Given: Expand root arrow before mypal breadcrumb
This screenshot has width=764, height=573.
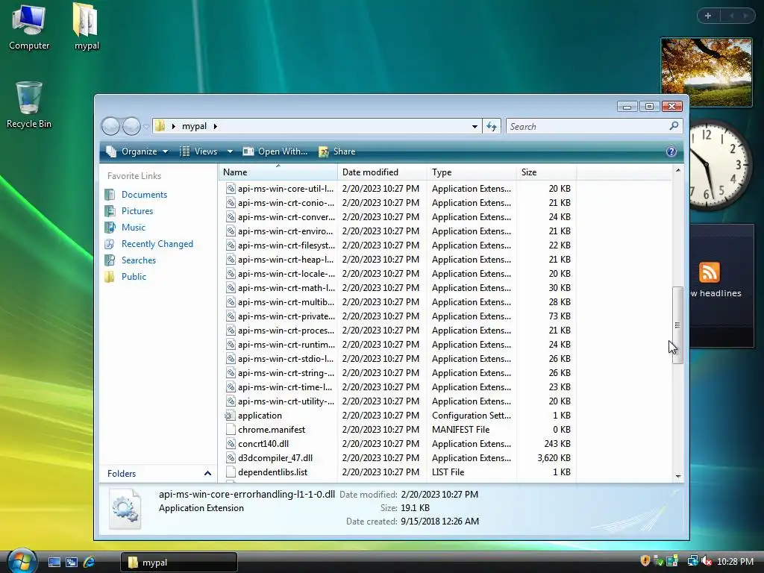Looking at the screenshot, I should [x=173, y=126].
